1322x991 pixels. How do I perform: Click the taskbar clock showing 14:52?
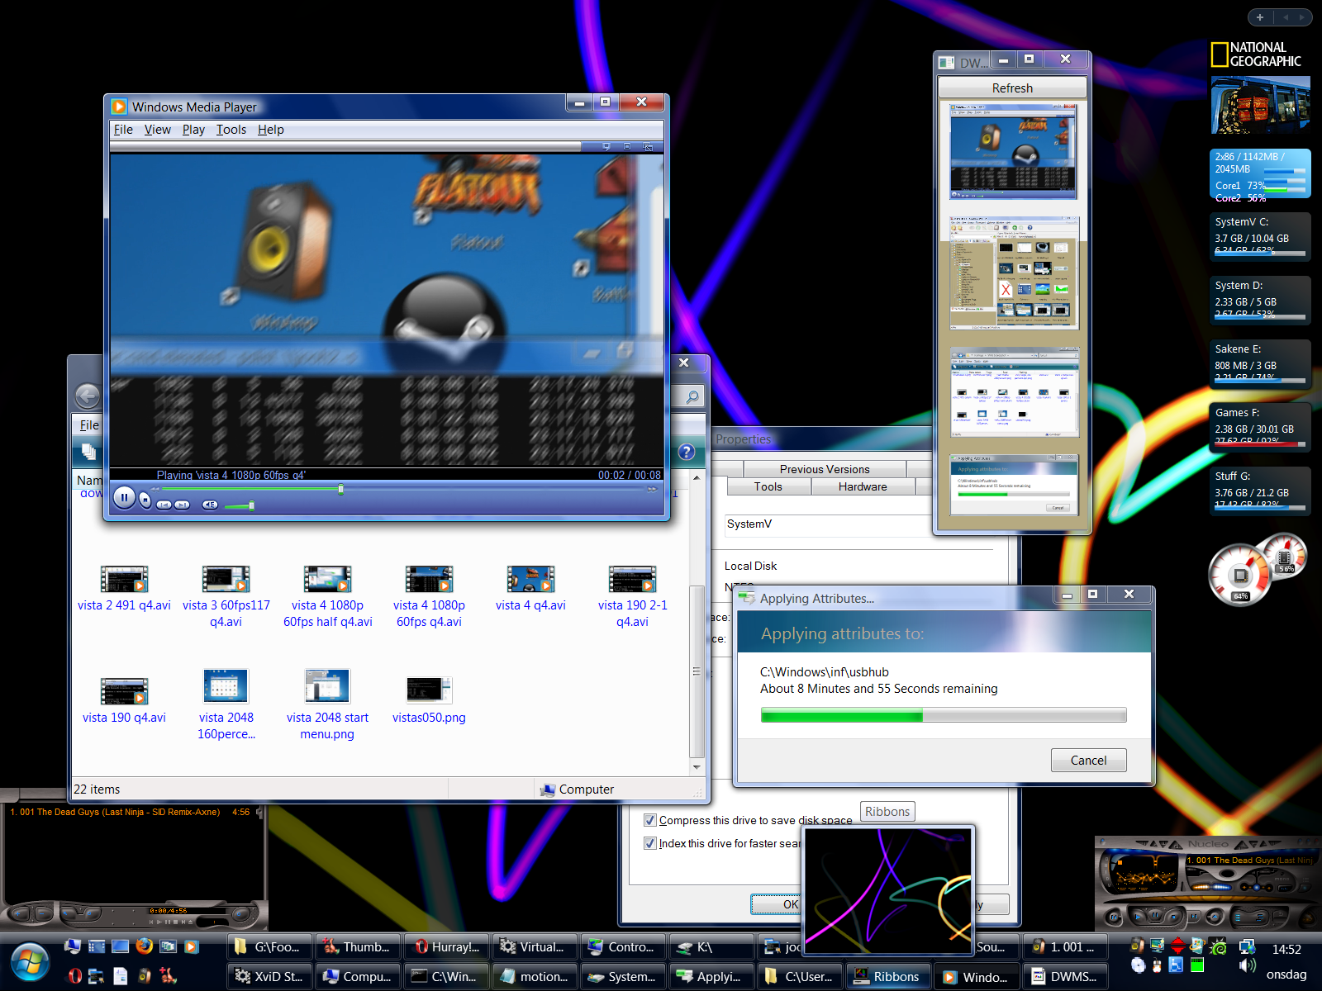click(1286, 950)
